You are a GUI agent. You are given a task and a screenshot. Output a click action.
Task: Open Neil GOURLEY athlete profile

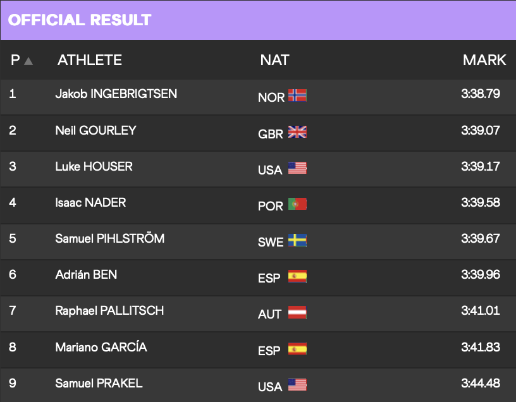point(95,130)
